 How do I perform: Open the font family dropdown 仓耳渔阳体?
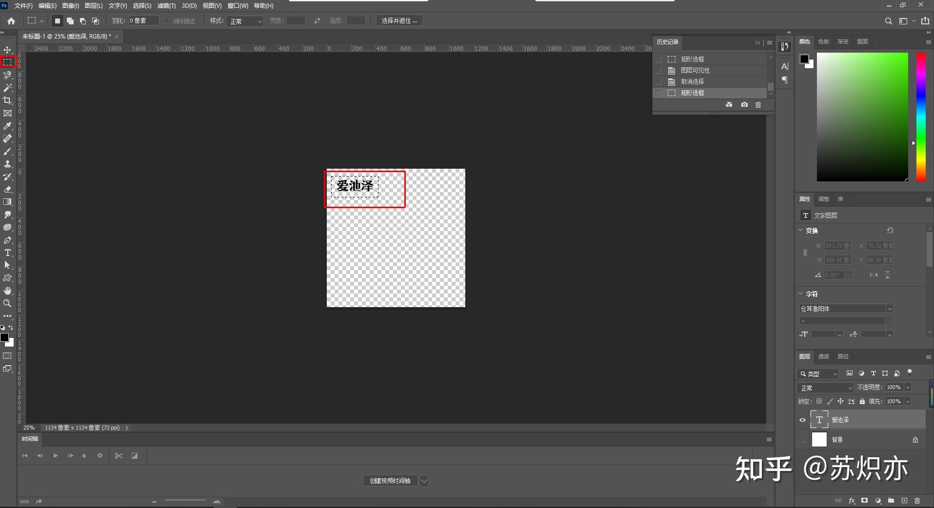point(846,309)
